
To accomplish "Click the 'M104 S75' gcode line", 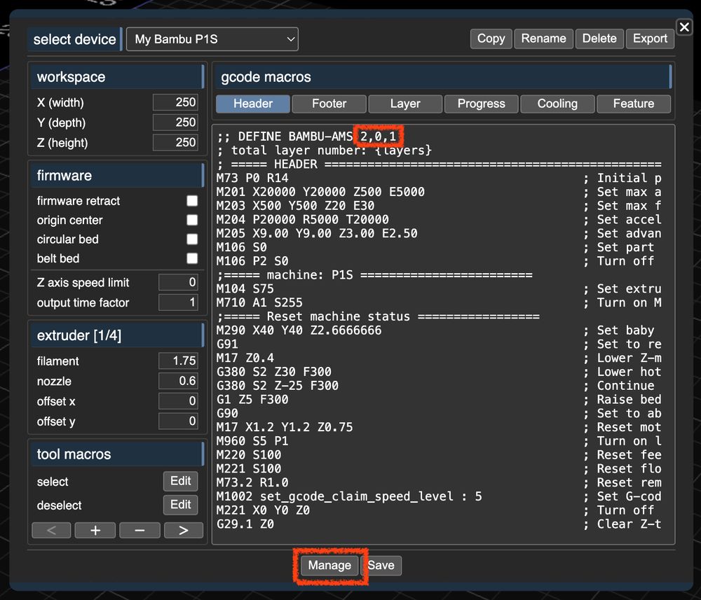I will click(245, 289).
